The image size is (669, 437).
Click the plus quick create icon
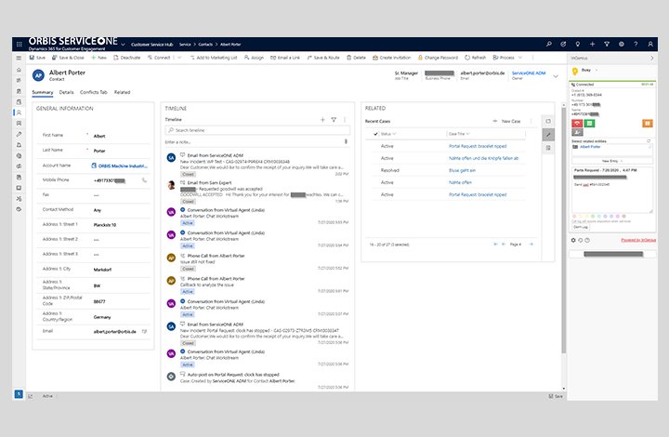[x=592, y=44]
